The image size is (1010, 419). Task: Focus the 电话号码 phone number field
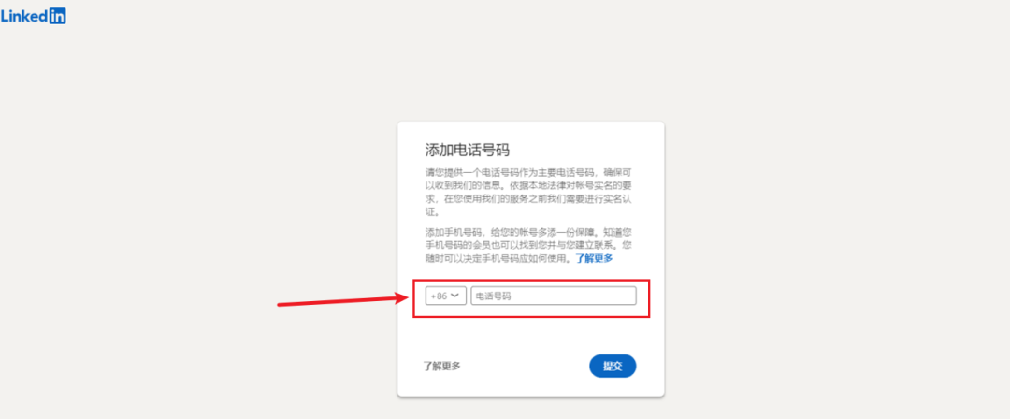[x=554, y=296]
